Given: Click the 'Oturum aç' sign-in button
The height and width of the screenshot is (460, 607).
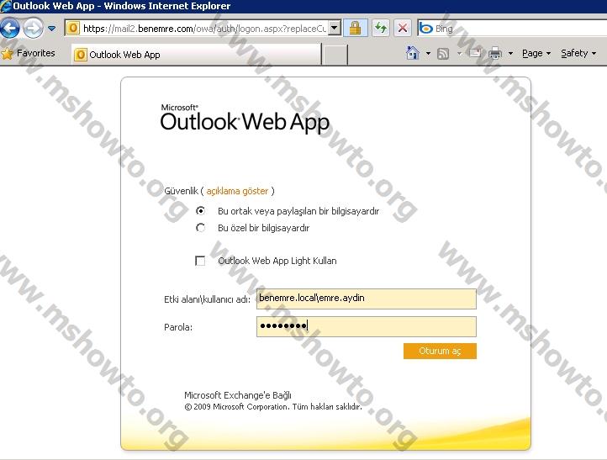Looking at the screenshot, I should coord(440,351).
